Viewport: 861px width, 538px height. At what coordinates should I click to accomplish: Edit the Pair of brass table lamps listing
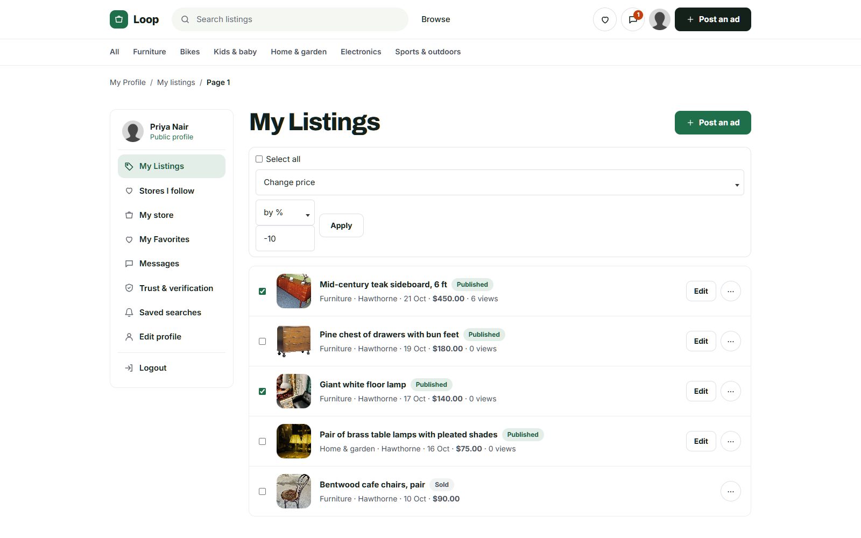click(x=701, y=441)
